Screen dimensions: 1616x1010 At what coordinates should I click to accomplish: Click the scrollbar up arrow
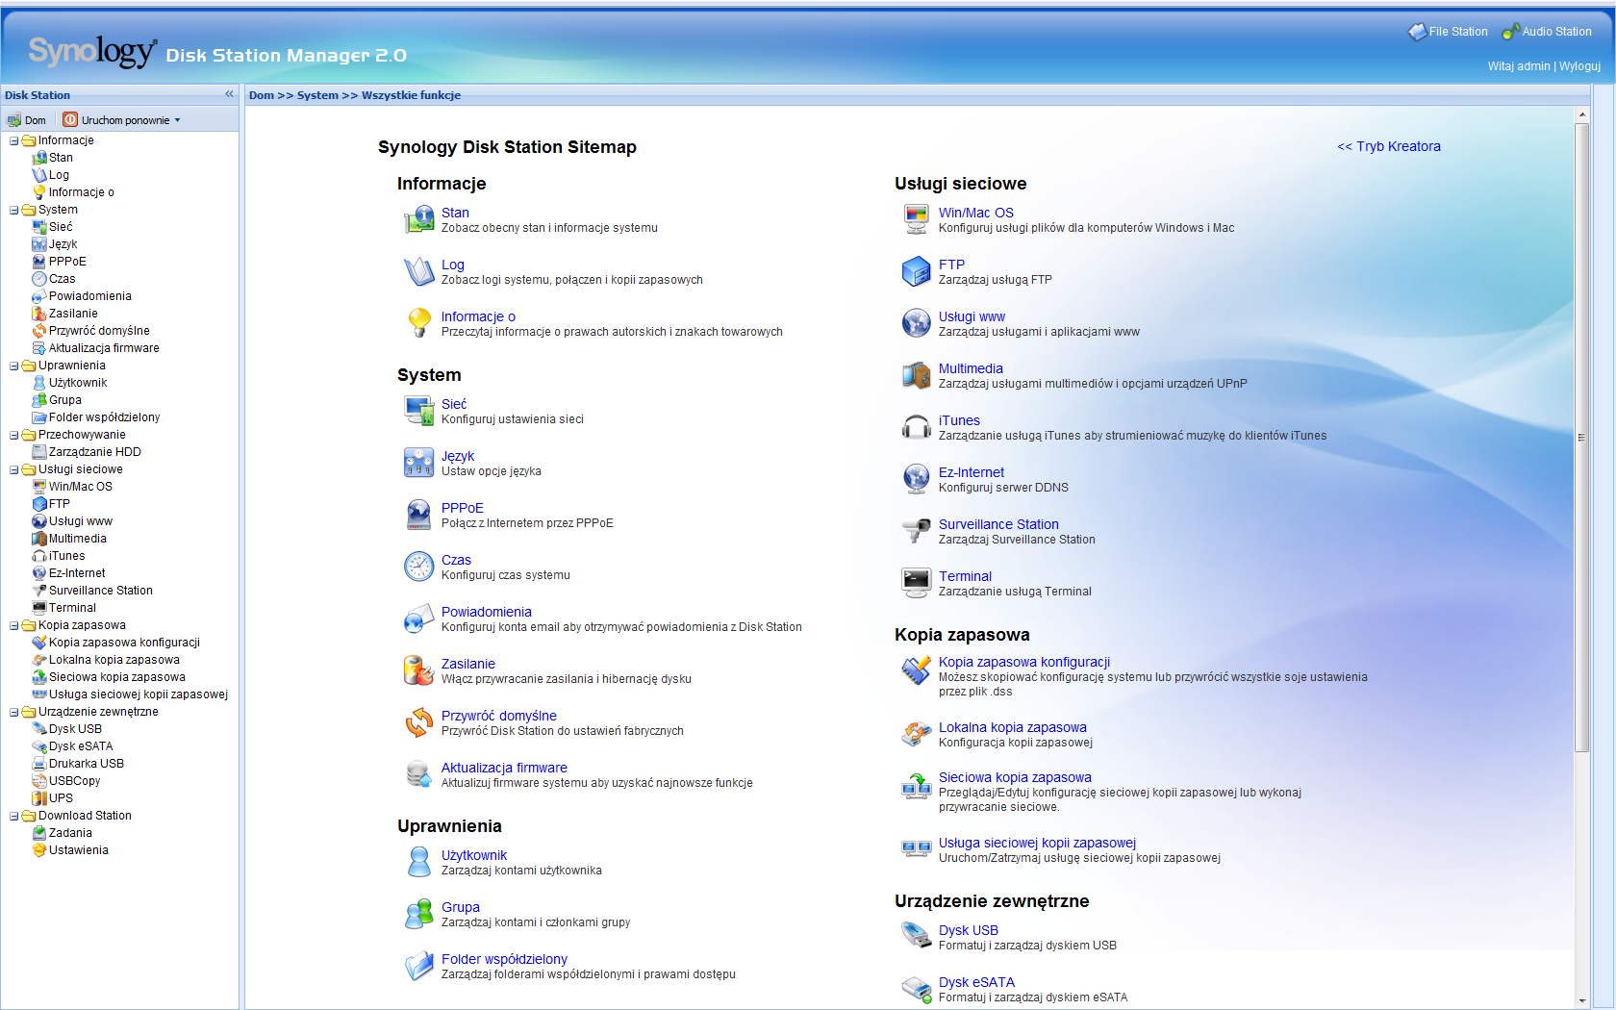(1581, 114)
